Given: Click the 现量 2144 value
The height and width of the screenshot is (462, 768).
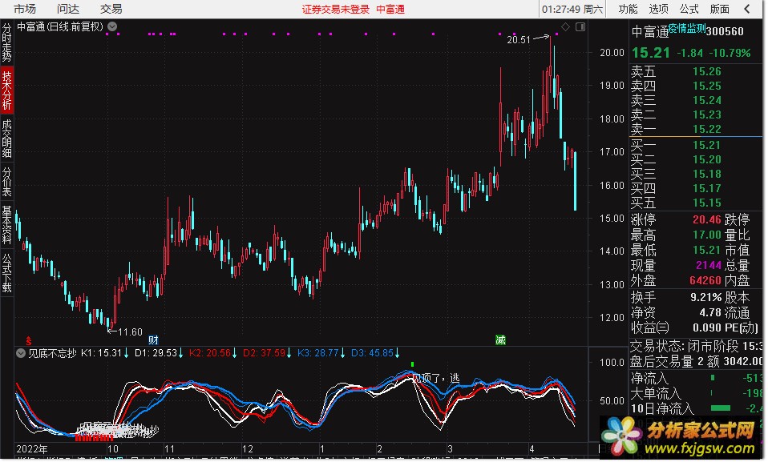Looking at the screenshot, I should 709,265.
